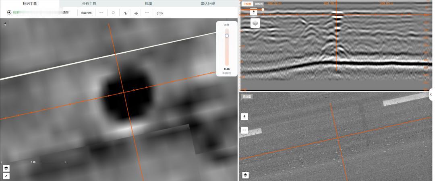Open the 分析工具 tab

(89, 4)
